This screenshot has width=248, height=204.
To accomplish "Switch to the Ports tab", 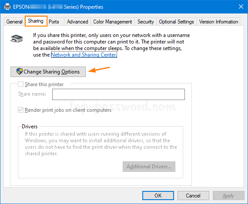I will (54, 22).
